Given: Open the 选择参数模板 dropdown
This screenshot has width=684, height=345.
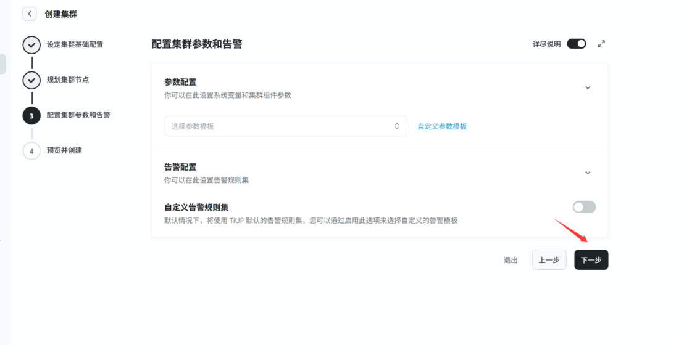Looking at the screenshot, I should click(x=285, y=126).
